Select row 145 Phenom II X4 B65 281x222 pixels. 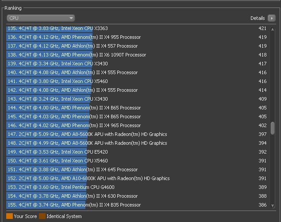(x=138, y=117)
